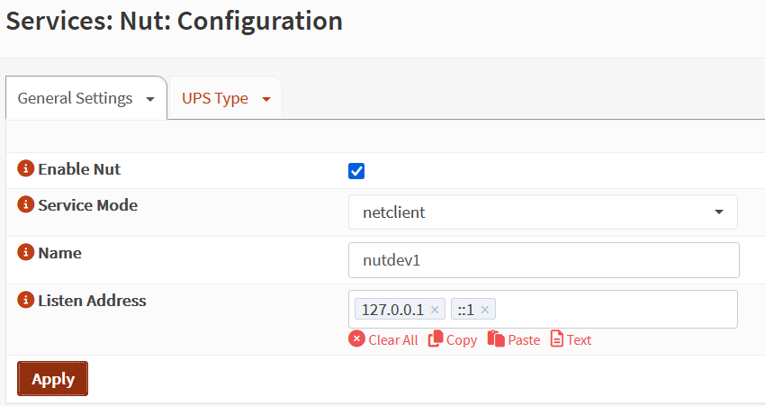This screenshot has width=765, height=406.
Task: Remove the ::1 listen address tag
Action: click(x=484, y=310)
